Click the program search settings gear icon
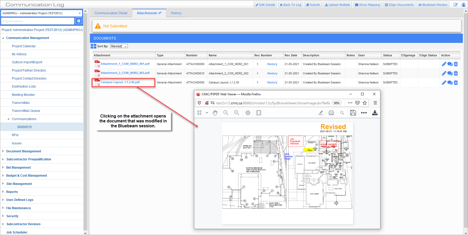This screenshot has height=235, width=468. coord(79,21)
